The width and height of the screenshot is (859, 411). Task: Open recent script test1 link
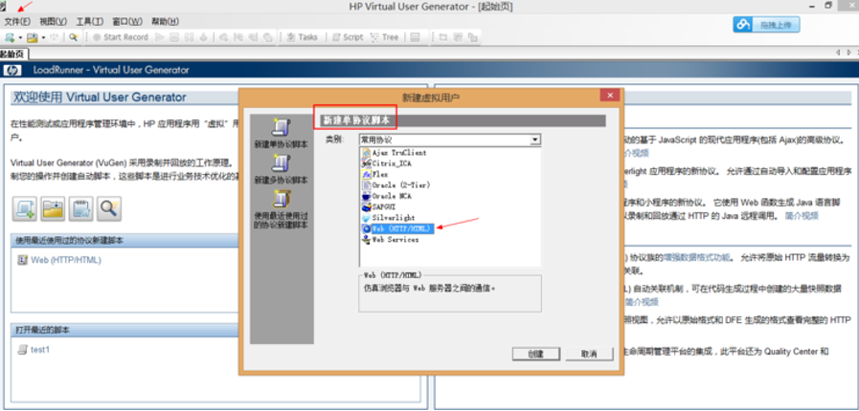pyautogui.click(x=40, y=350)
